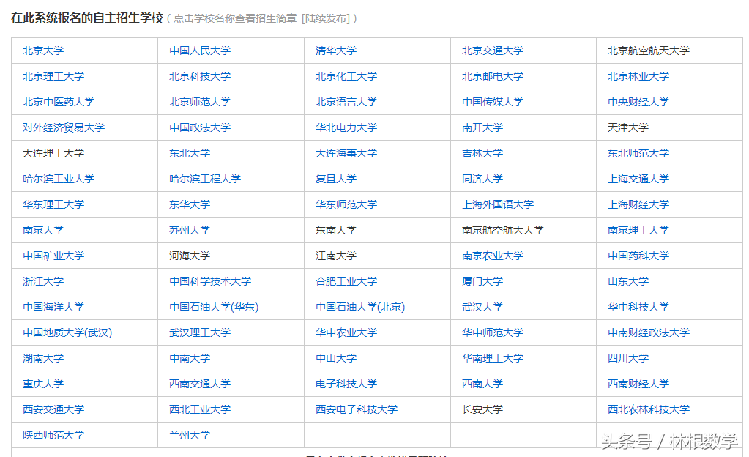The height and width of the screenshot is (457, 749).
Task: Select the 南京航空航天大学 cell text
Action: click(503, 231)
